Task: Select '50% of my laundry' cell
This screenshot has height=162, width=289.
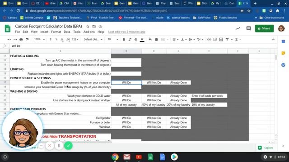Action: (x=154, y=105)
